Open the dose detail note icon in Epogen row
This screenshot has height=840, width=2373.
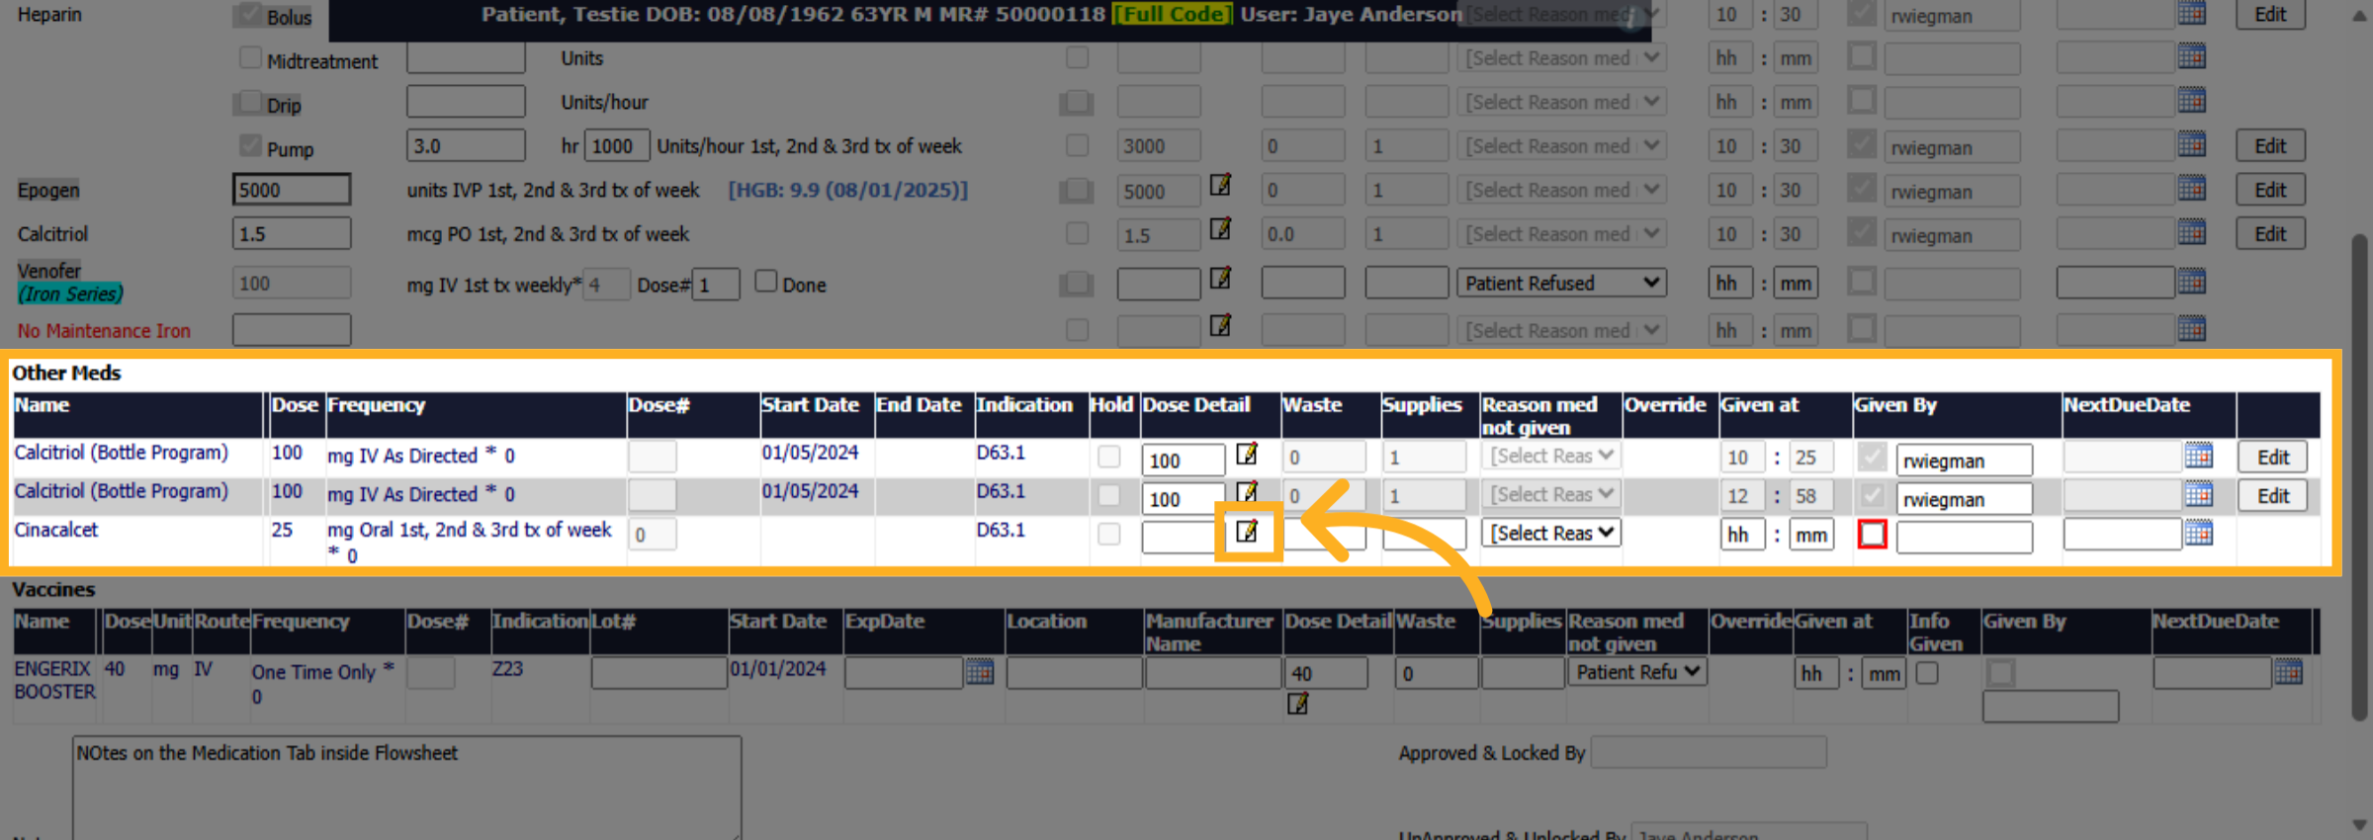[x=1221, y=185]
